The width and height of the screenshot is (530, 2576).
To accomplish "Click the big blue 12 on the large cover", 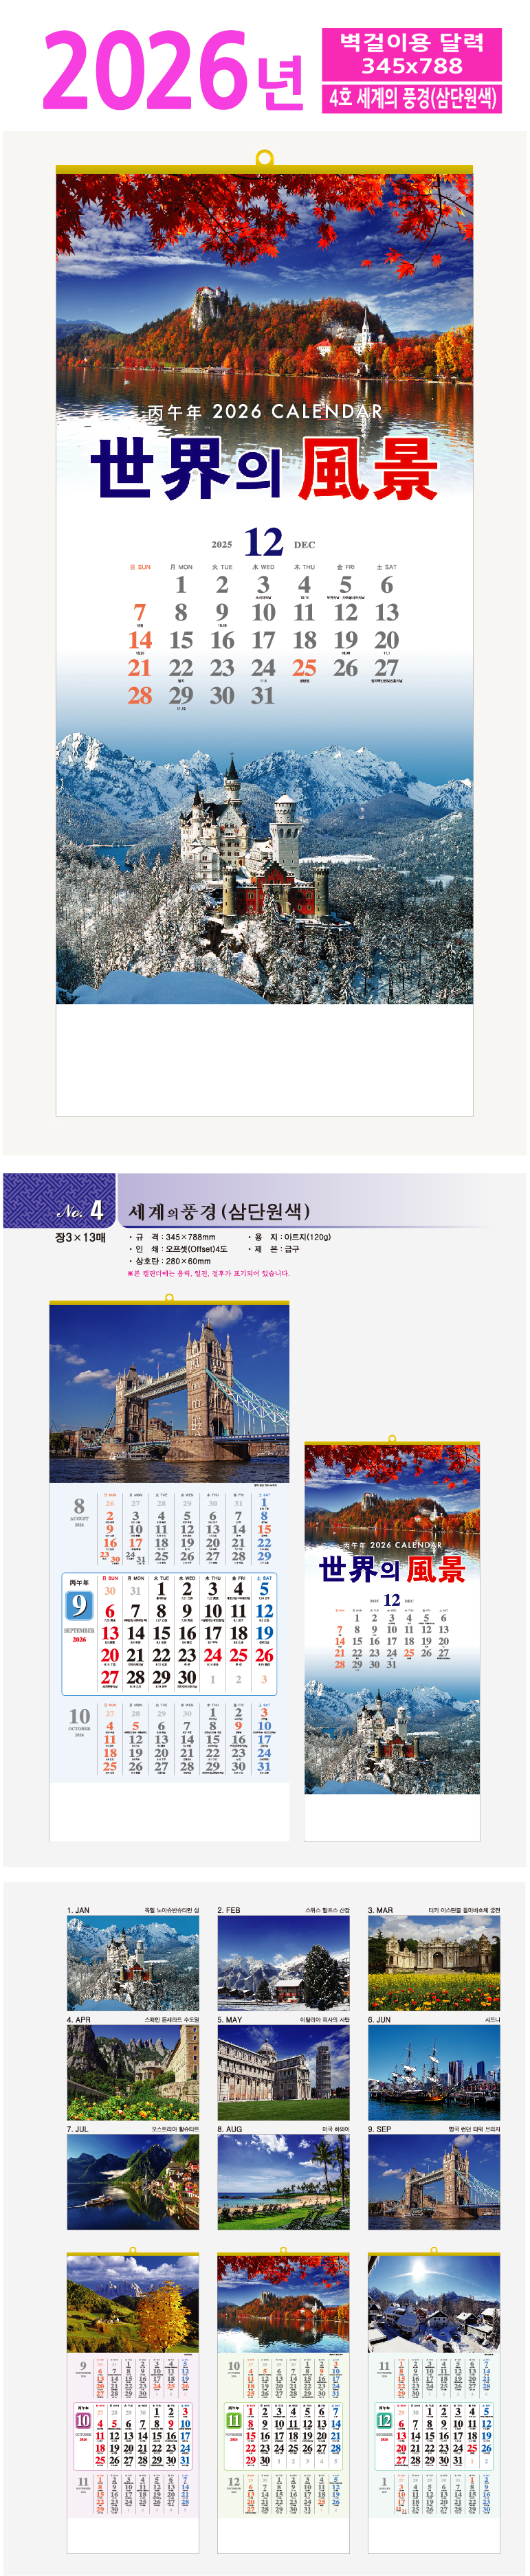I will point(264,542).
